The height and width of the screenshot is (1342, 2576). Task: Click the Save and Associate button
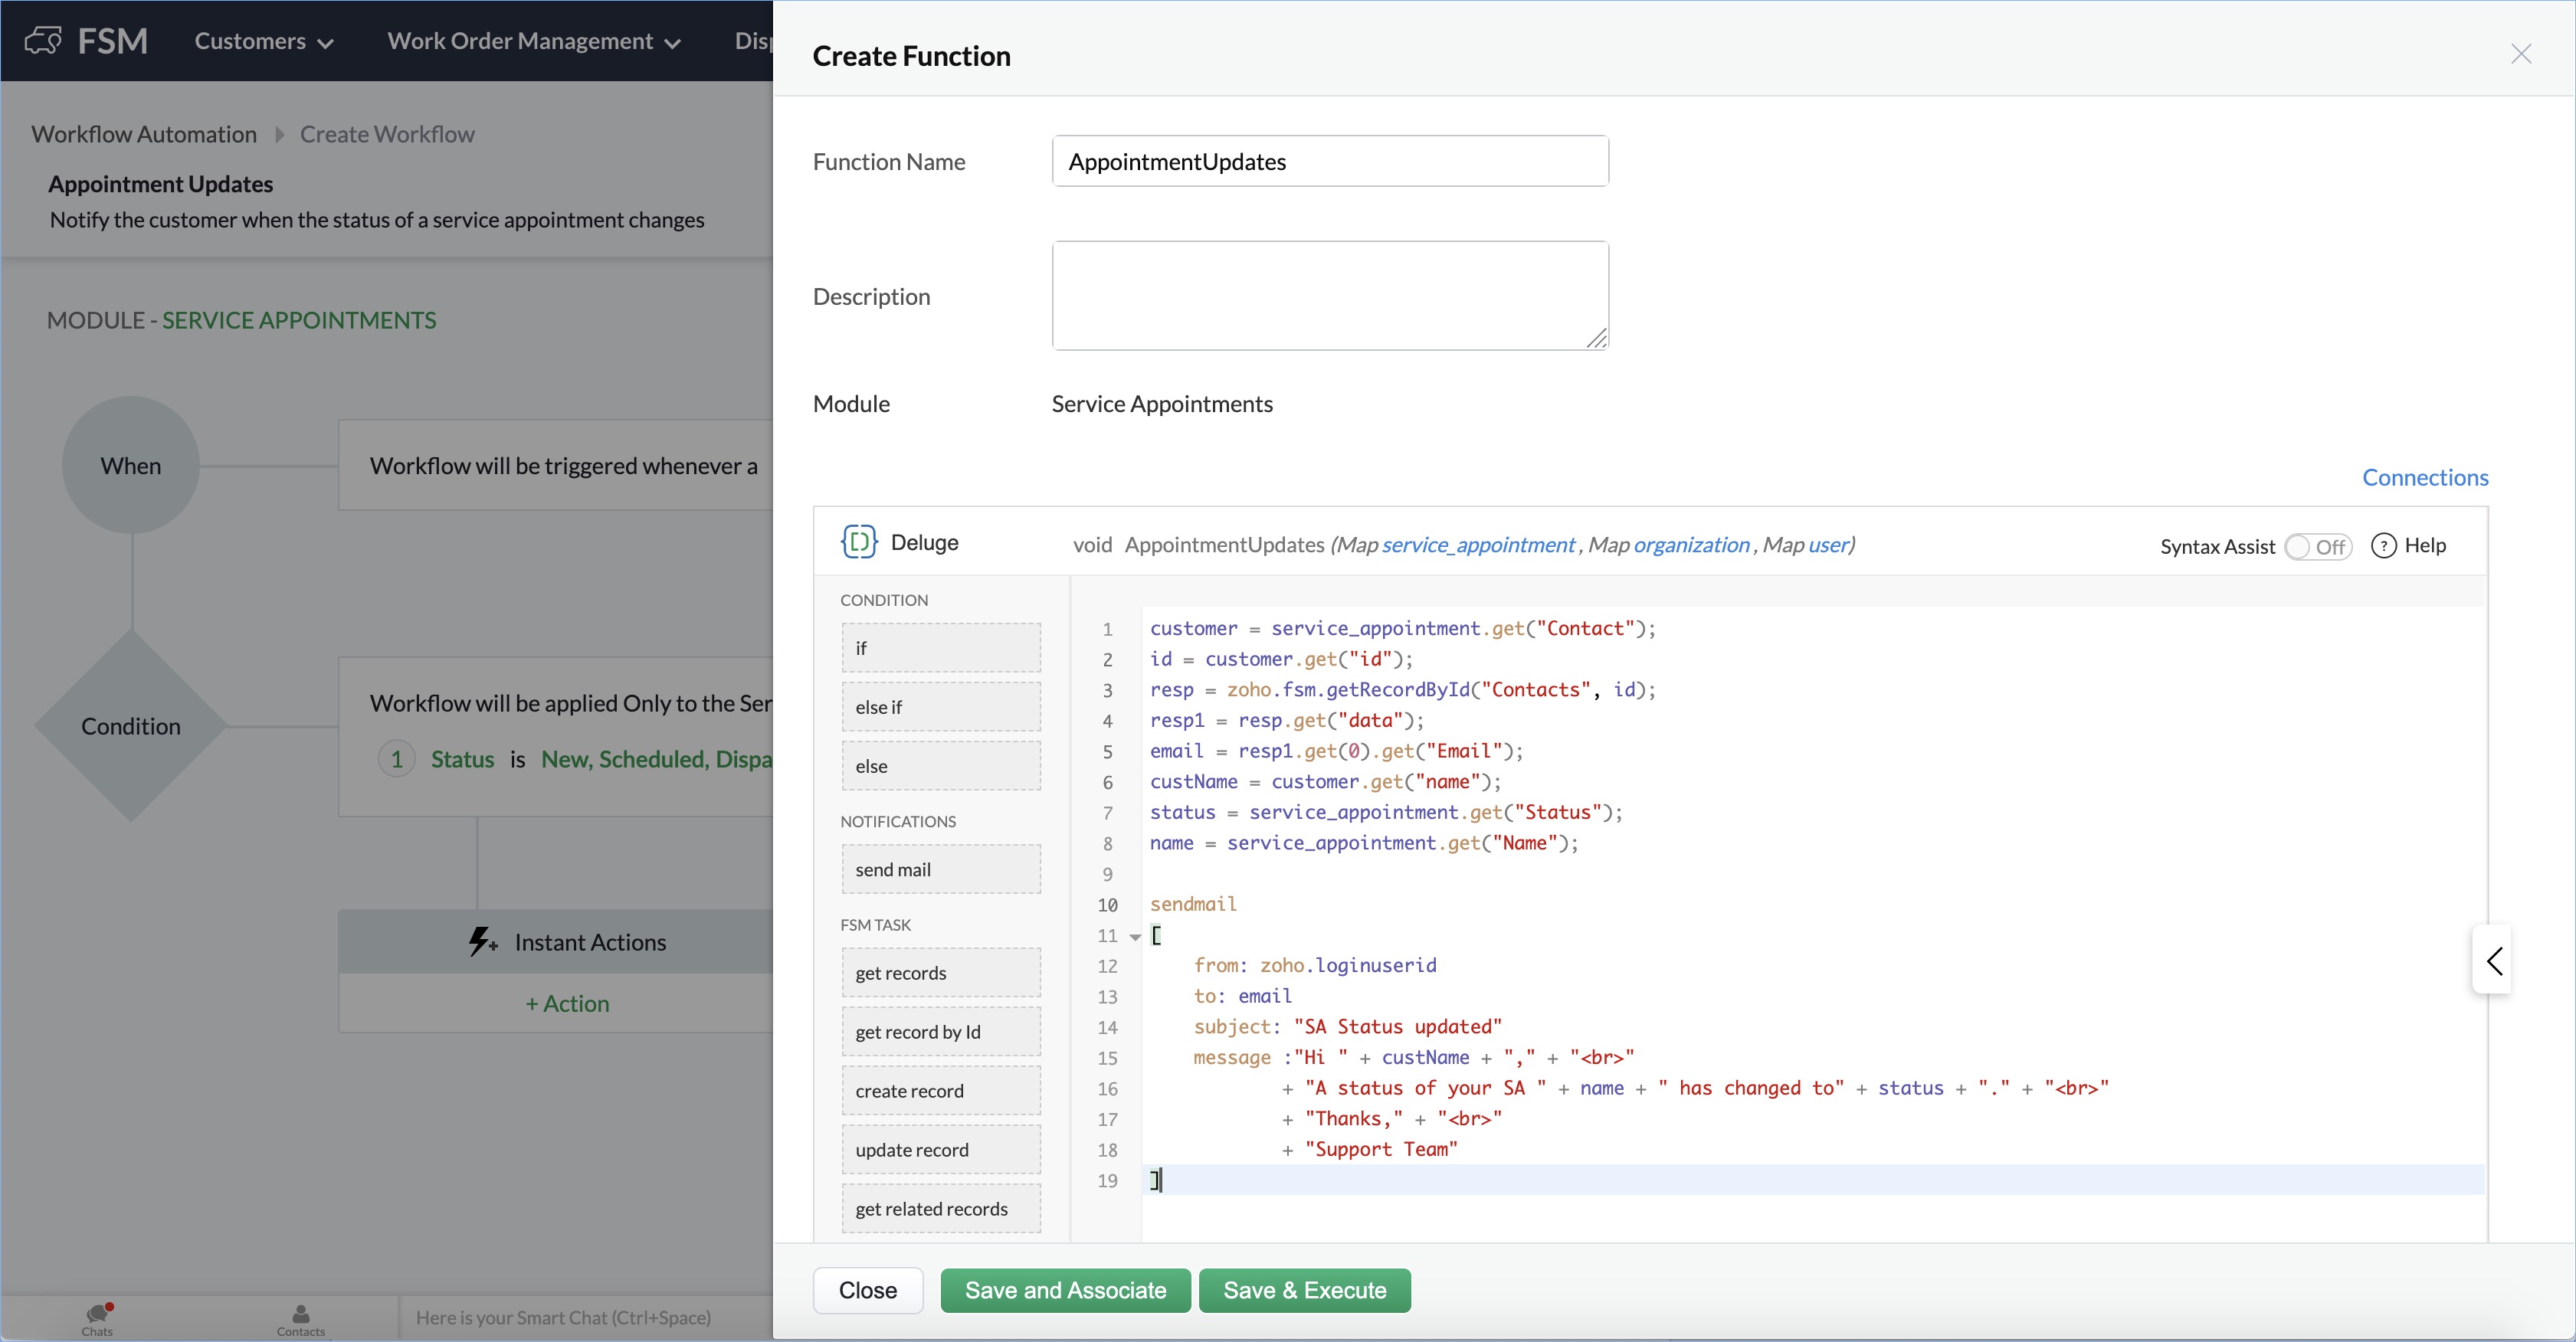tap(1065, 1289)
